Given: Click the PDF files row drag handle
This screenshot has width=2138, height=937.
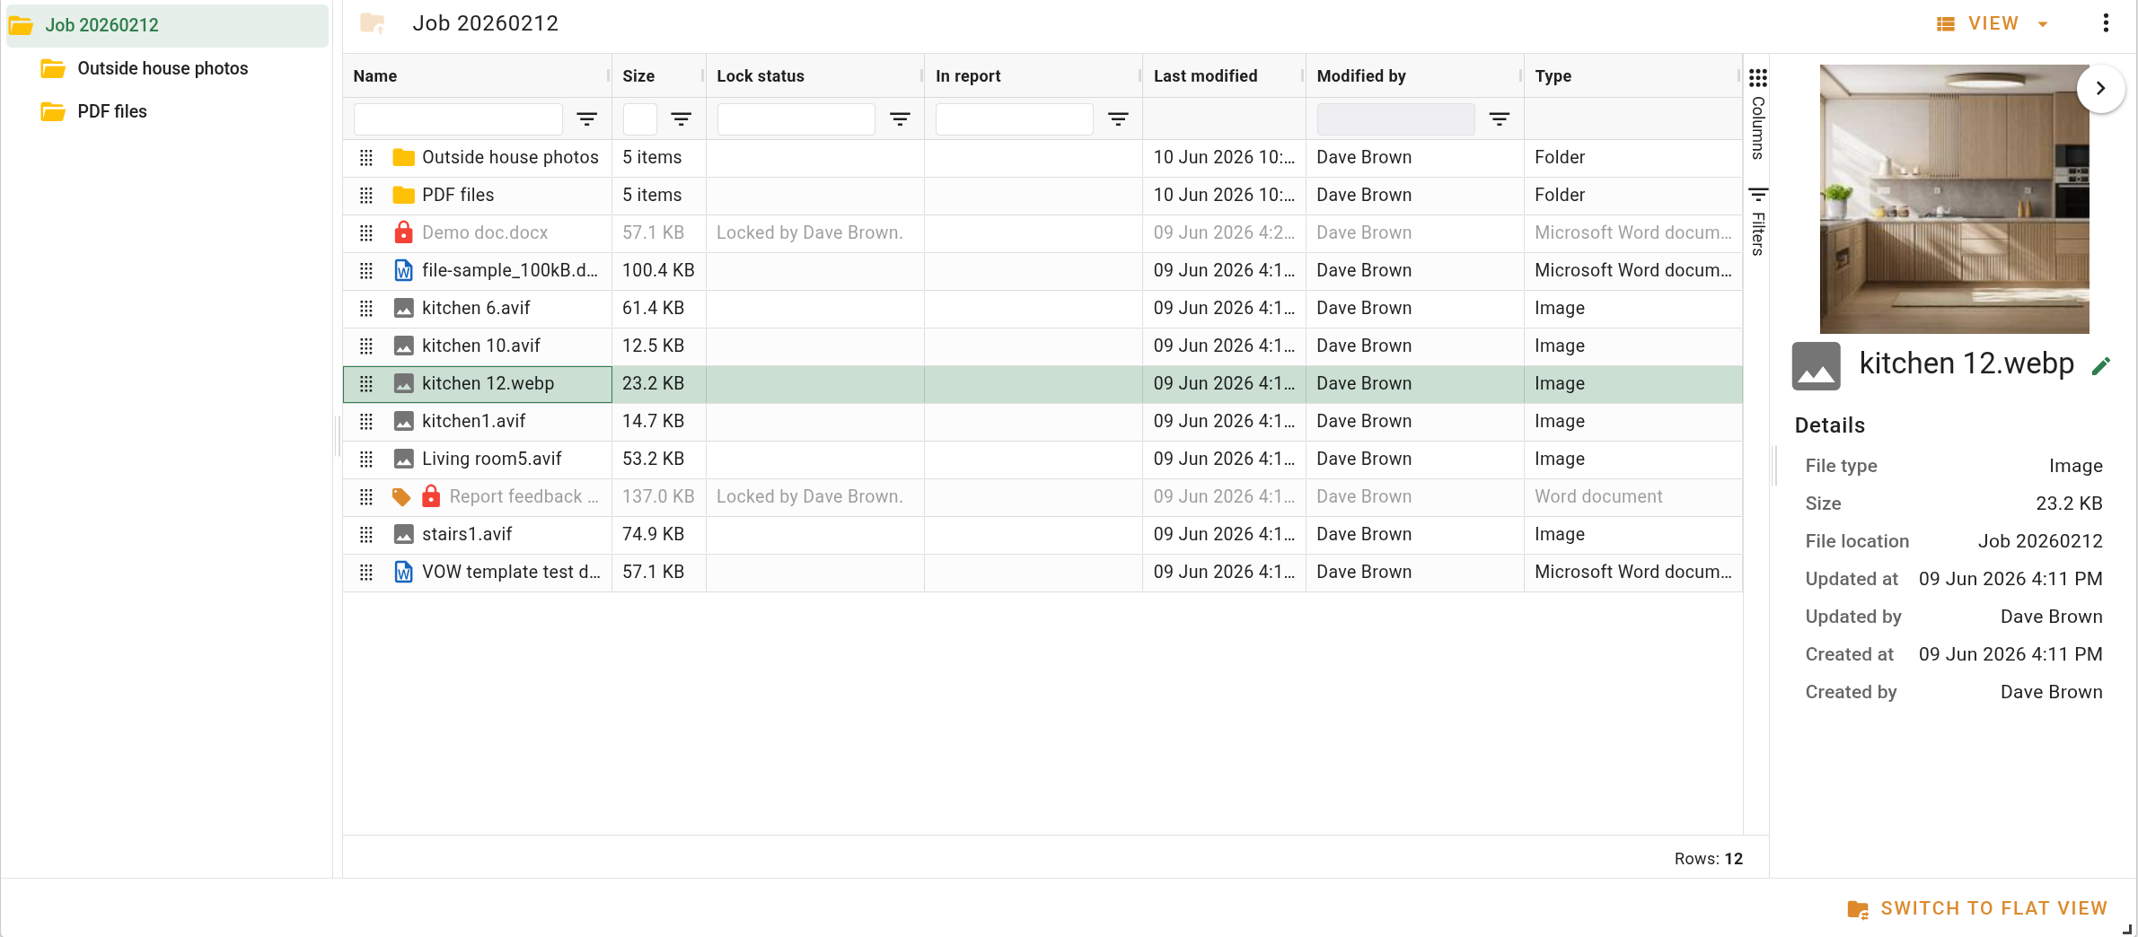Looking at the screenshot, I should pos(365,195).
